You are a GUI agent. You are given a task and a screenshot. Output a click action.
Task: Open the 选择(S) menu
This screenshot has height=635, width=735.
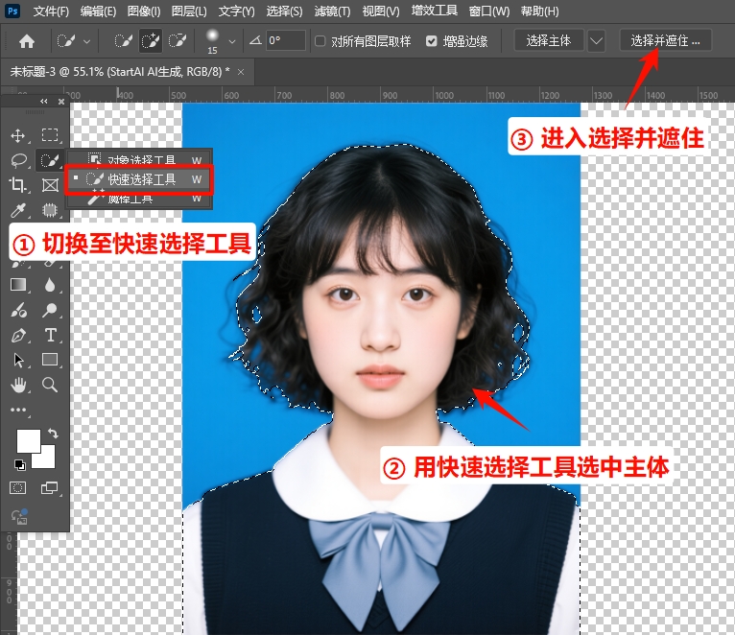tap(284, 11)
